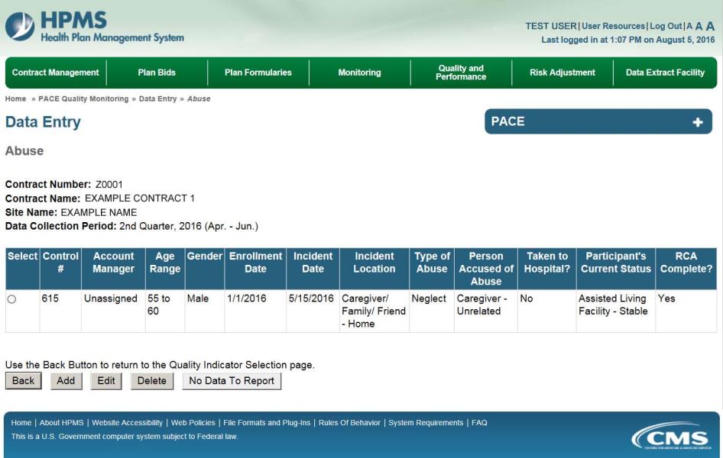Click Person Accused of Abuse header
The image size is (723, 458).
click(486, 269)
